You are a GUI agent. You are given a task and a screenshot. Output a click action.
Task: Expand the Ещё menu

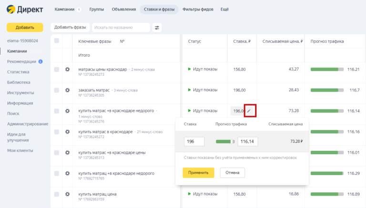[x=224, y=10]
